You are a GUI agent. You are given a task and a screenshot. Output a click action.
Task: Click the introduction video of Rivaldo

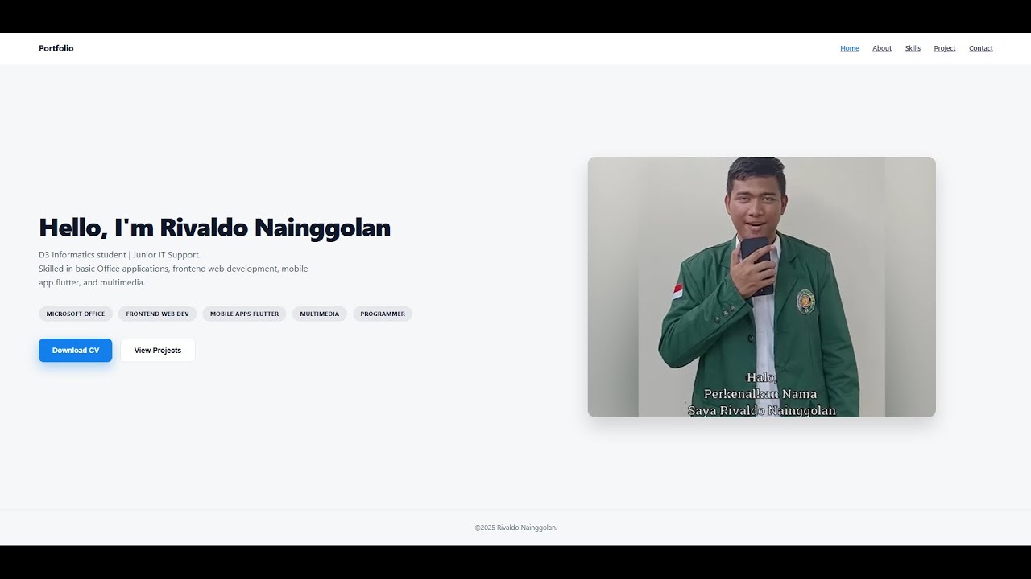coord(762,287)
